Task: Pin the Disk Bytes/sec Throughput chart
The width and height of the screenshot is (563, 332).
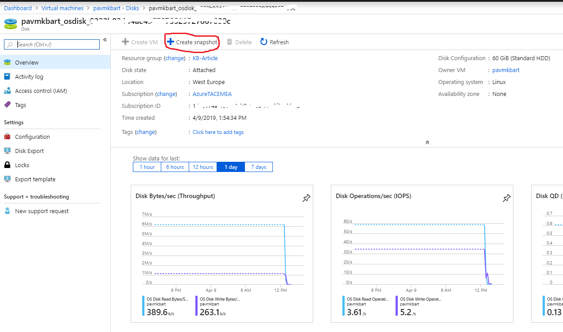Action: [306, 198]
